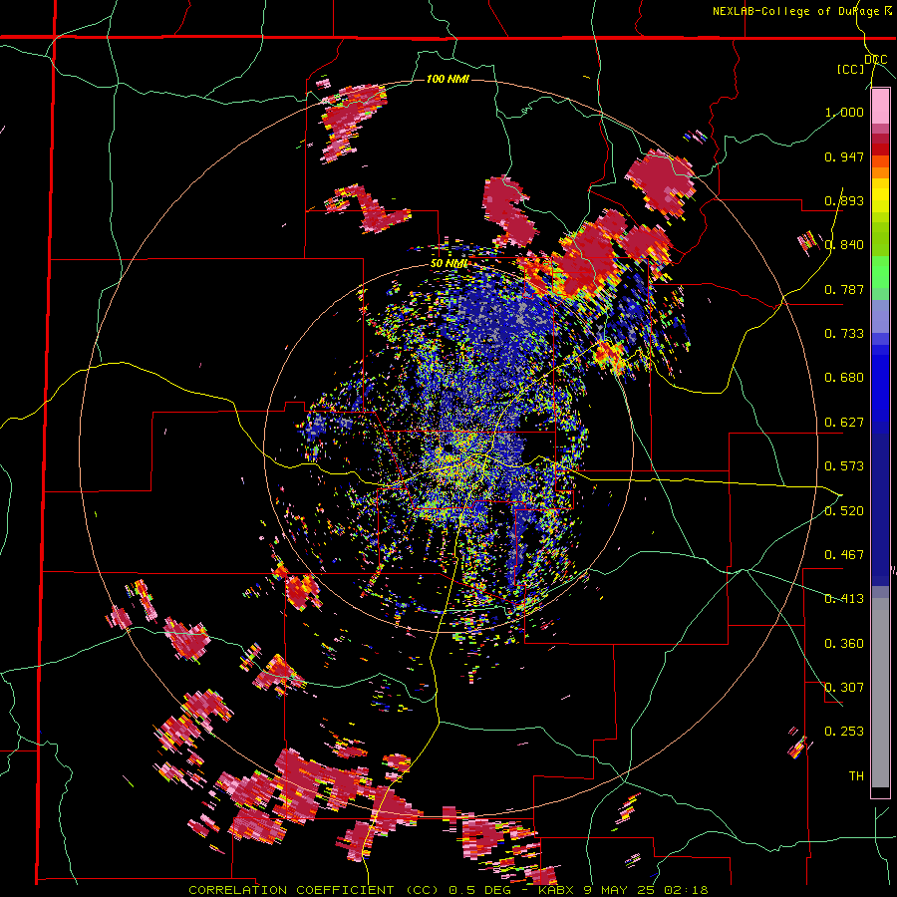Click the 9 MAY 25 02:18 timestamp

tap(645, 890)
